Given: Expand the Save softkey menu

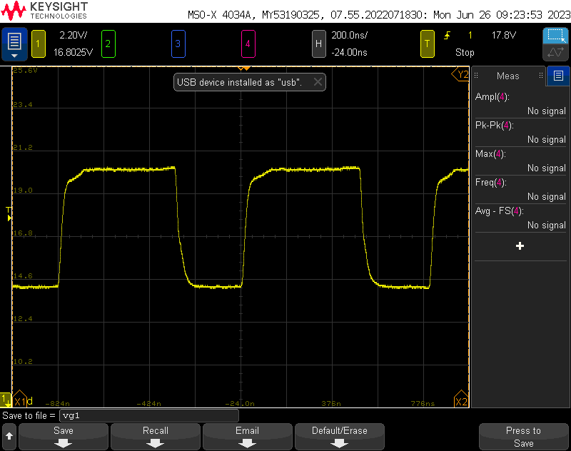Looking at the screenshot, I should (x=64, y=436).
